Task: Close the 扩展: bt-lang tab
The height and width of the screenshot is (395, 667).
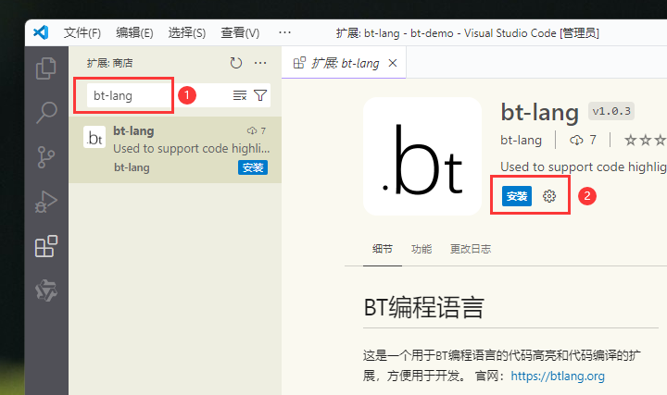Action: tap(393, 63)
